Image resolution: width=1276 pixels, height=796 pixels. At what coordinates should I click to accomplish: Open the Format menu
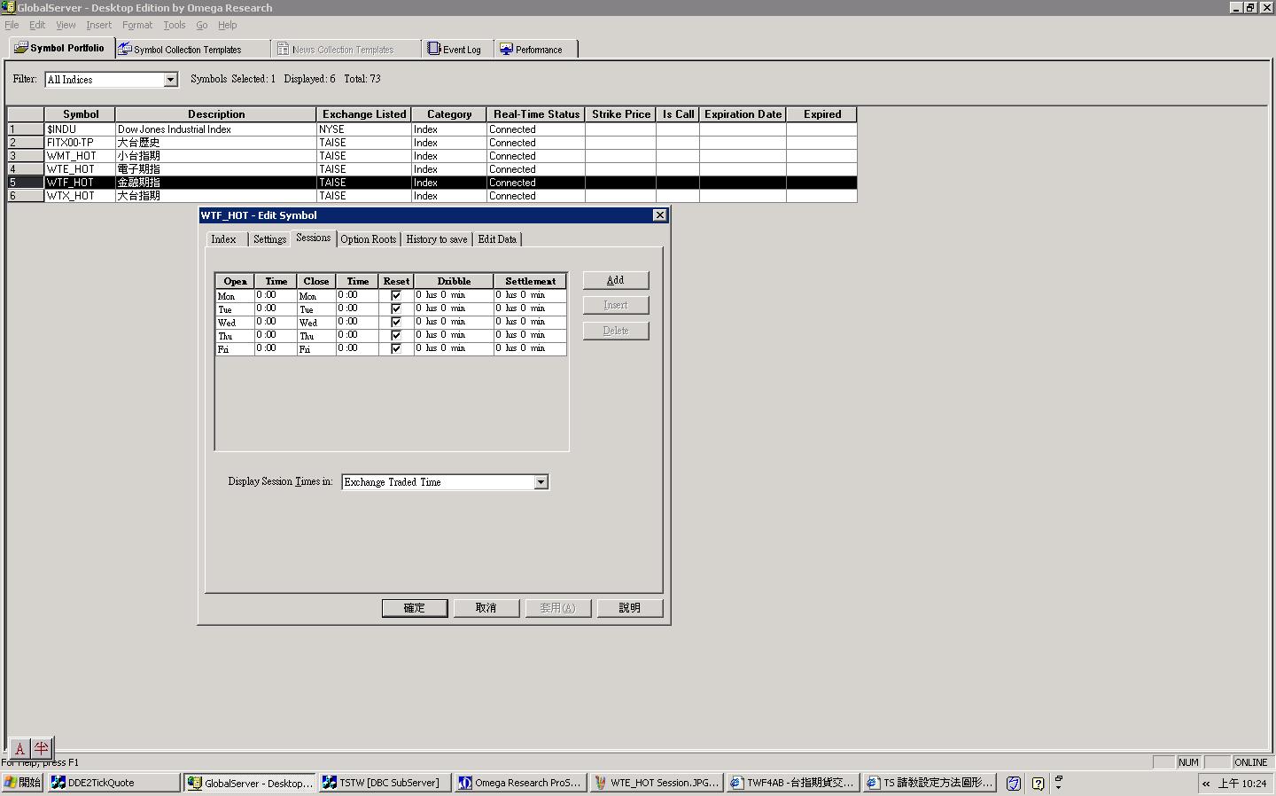click(137, 25)
